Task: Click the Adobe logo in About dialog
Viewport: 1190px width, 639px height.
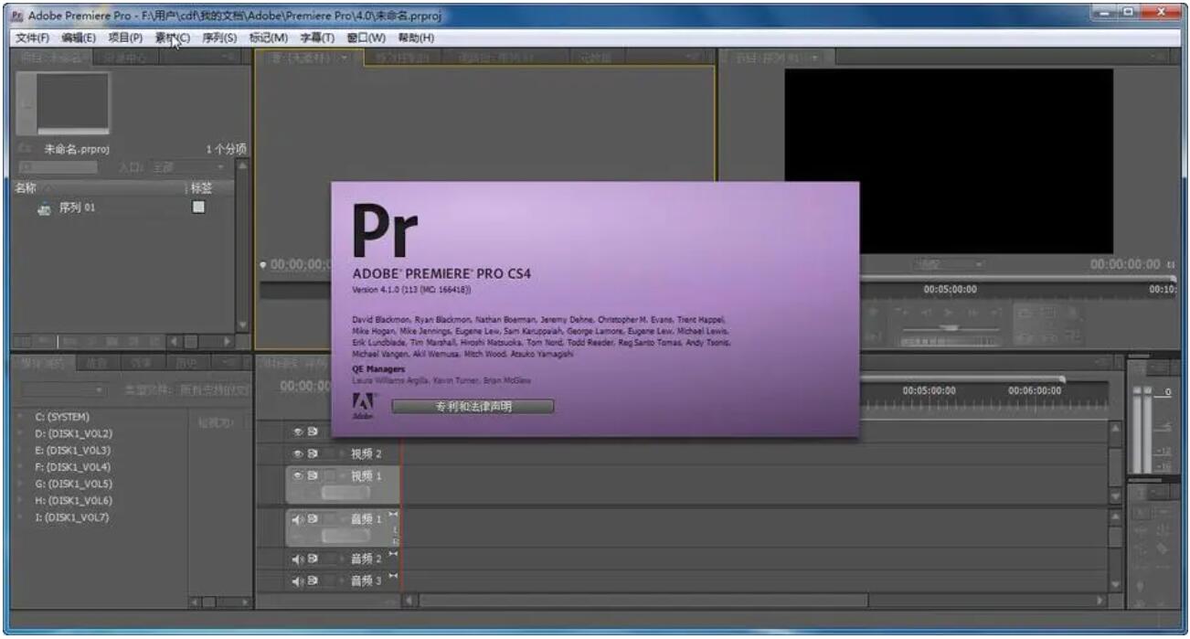Action: 362,405
